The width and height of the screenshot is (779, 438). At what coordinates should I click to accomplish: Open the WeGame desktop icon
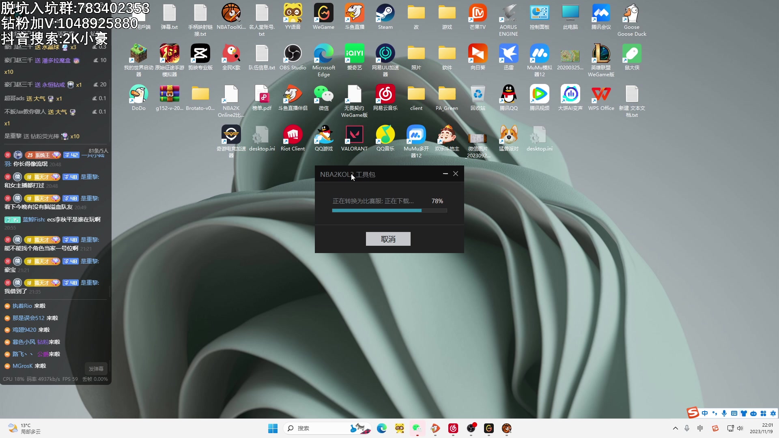click(323, 17)
